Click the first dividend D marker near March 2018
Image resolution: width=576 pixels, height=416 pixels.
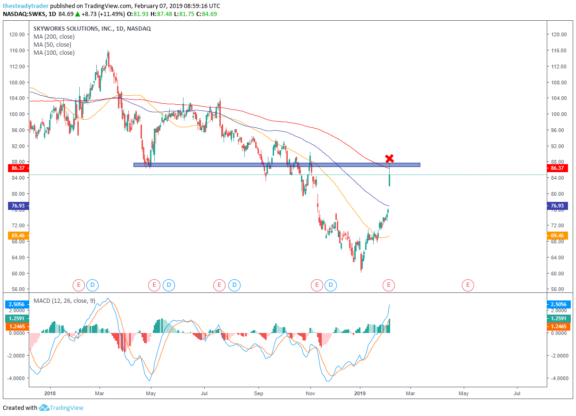click(92, 285)
